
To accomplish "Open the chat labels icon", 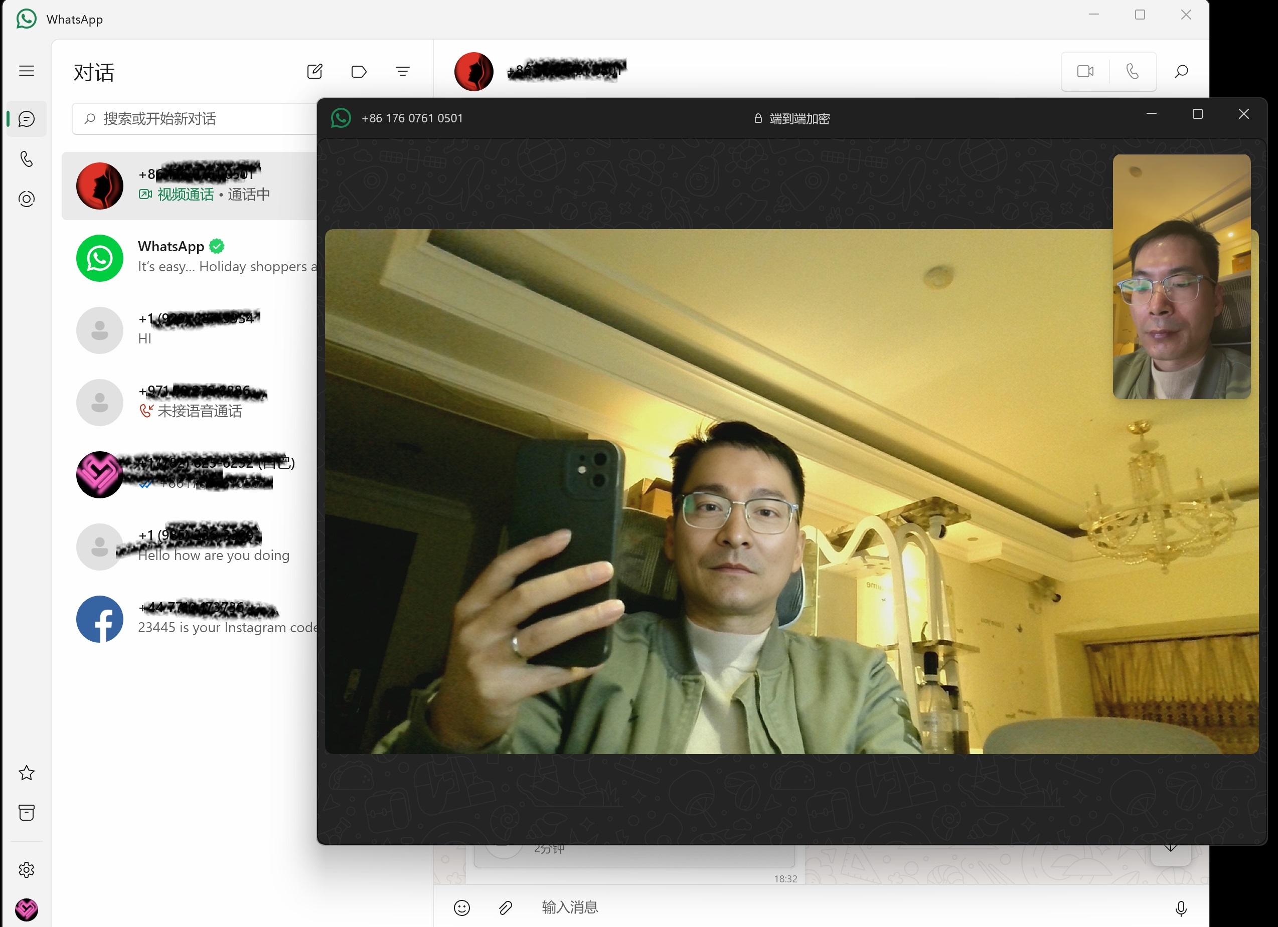I will tap(359, 72).
